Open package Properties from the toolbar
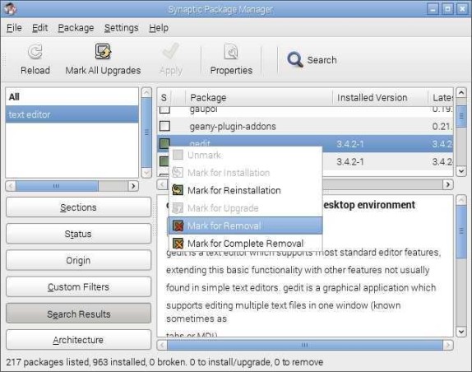Image resolution: width=472 pixels, height=372 pixels. (231, 59)
